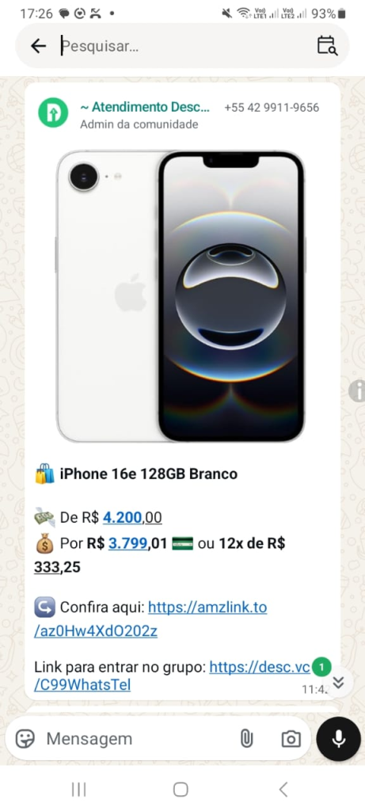Tap the linked 4.200 original price
Screen dimensions: 365x811
tap(122, 517)
